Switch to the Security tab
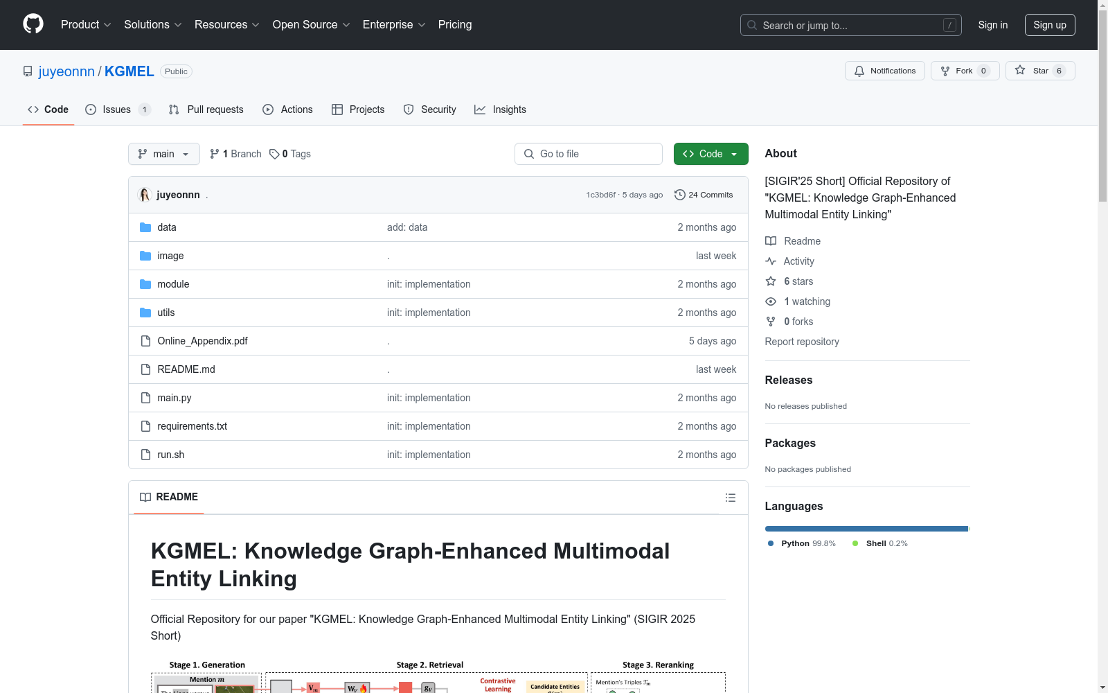1108x693 pixels. [430, 109]
